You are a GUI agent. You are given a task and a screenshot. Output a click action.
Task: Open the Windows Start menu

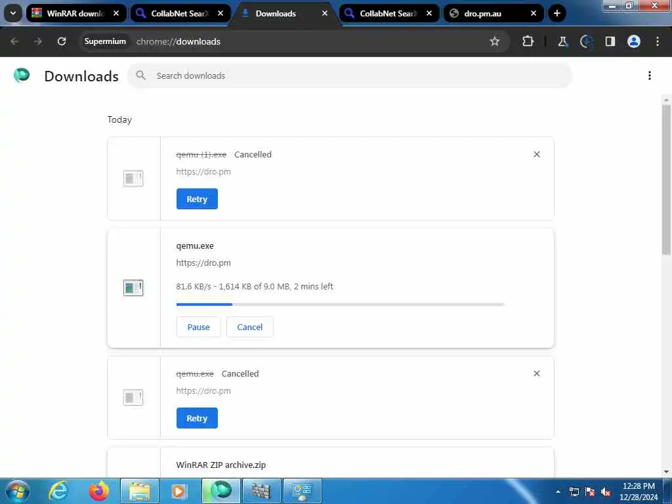click(18, 491)
